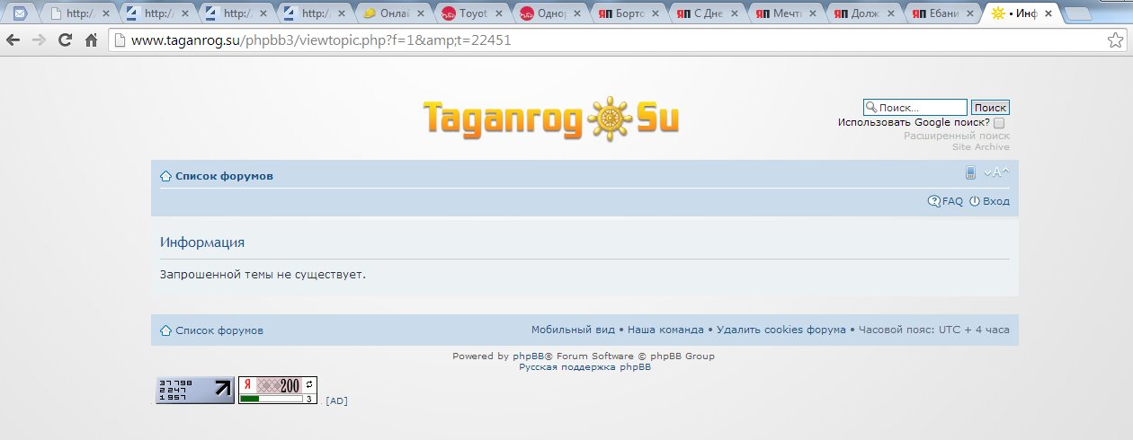Click into the Поиск search field
1133x440 pixels.
point(915,107)
